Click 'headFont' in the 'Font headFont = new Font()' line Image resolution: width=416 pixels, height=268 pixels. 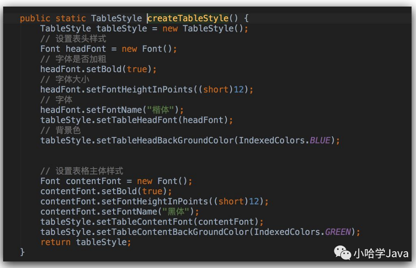tap(86, 49)
